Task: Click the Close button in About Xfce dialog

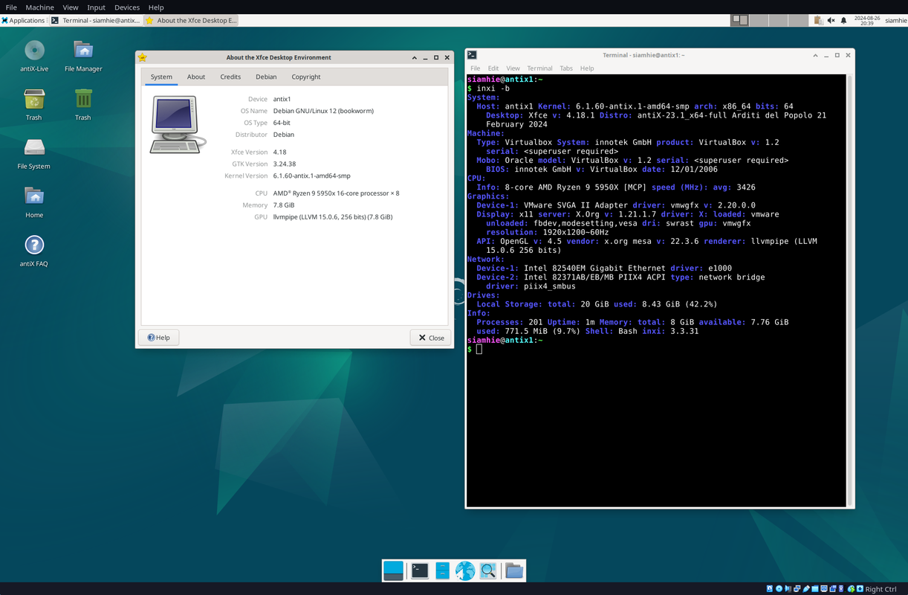Action: pyautogui.click(x=431, y=338)
